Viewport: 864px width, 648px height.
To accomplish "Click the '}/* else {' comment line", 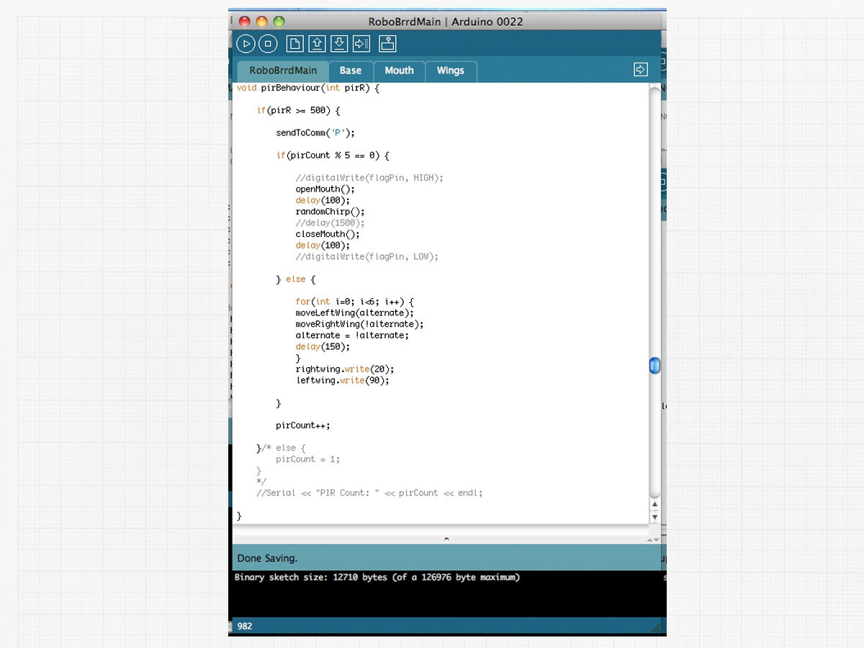I will [x=281, y=448].
